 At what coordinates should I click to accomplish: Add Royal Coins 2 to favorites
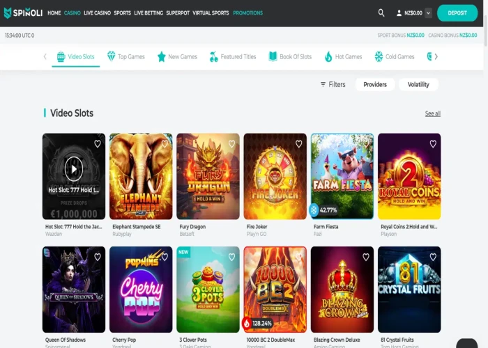tap(432, 144)
